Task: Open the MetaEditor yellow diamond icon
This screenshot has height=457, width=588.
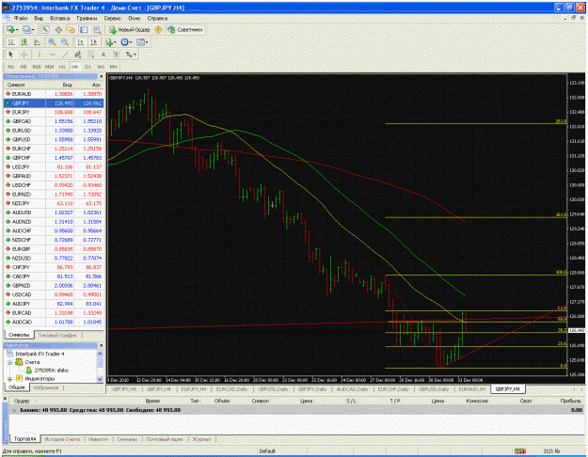Action: pos(158,29)
